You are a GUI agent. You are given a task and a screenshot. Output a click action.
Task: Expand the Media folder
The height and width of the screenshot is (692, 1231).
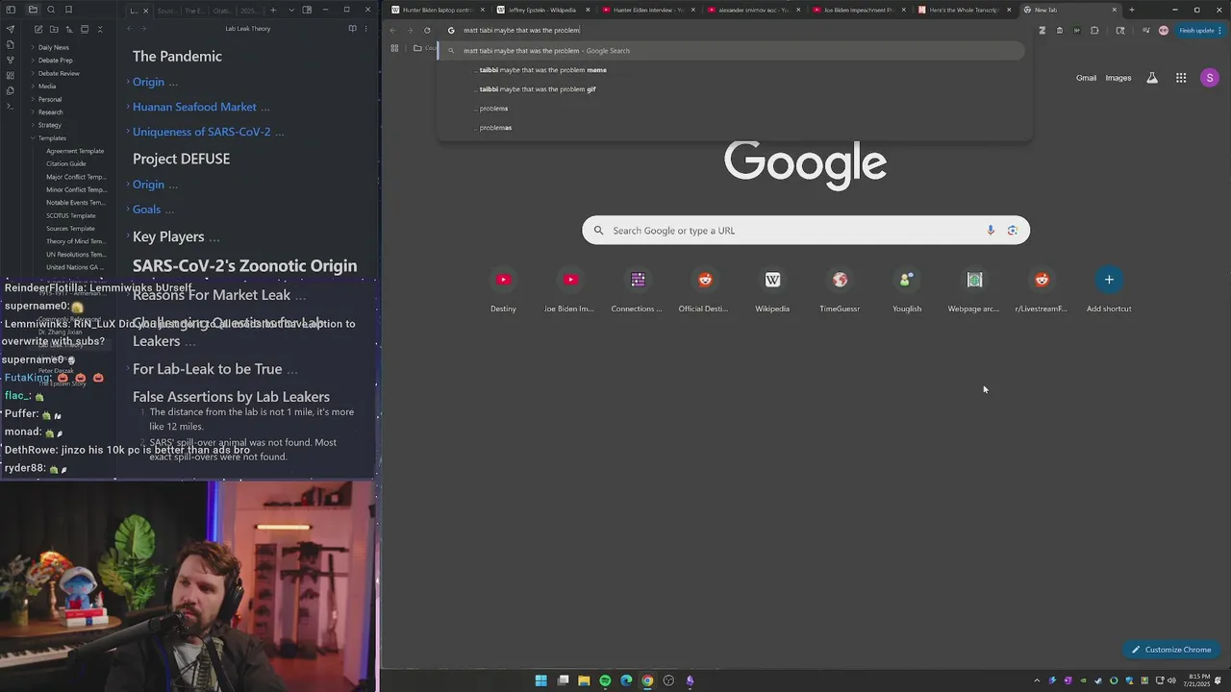[46, 86]
